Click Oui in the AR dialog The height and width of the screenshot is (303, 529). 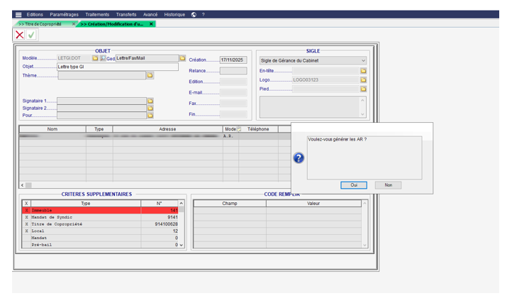pos(353,185)
